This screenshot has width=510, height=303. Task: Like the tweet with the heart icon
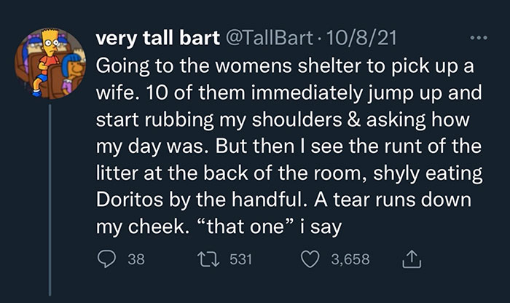point(310,259)
